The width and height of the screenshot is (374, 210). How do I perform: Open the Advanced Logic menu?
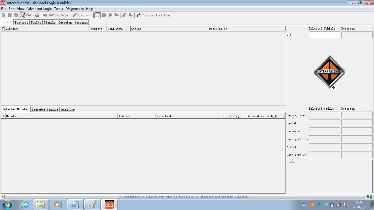(x=39, y=9)
